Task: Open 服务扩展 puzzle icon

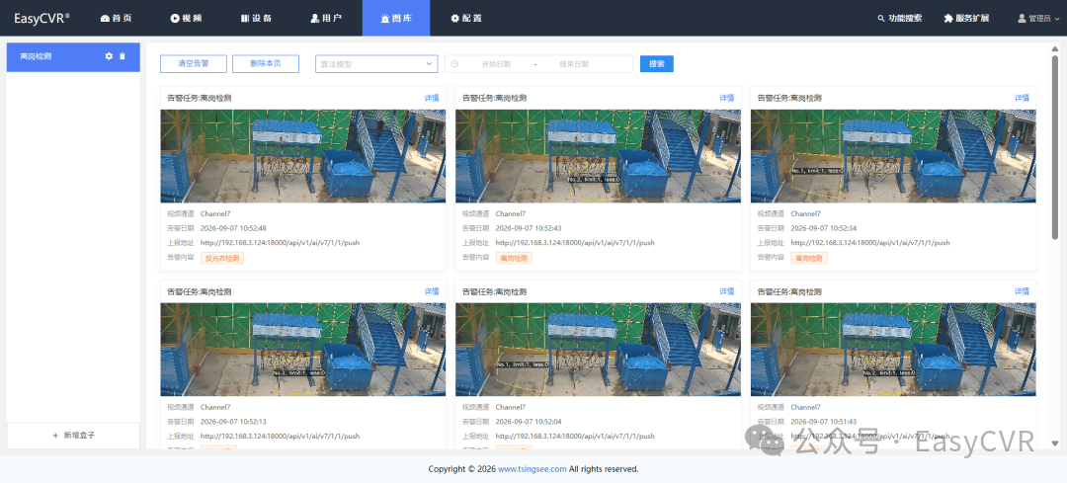Action: [947, 19]
